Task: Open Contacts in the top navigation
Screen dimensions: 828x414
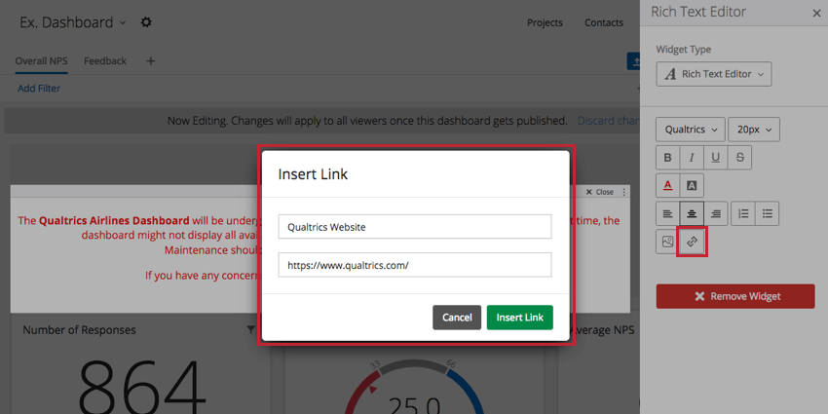Action: [604, 22]
